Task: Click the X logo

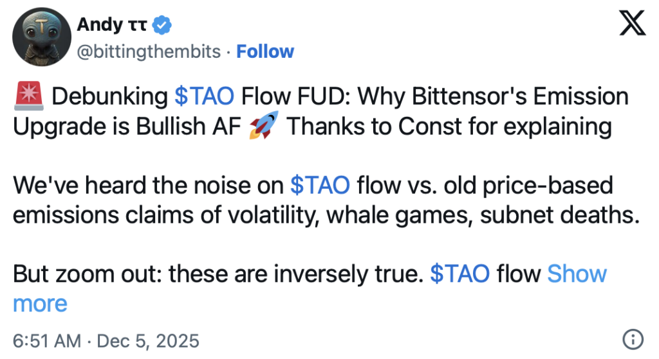Action: click(631, 26)
